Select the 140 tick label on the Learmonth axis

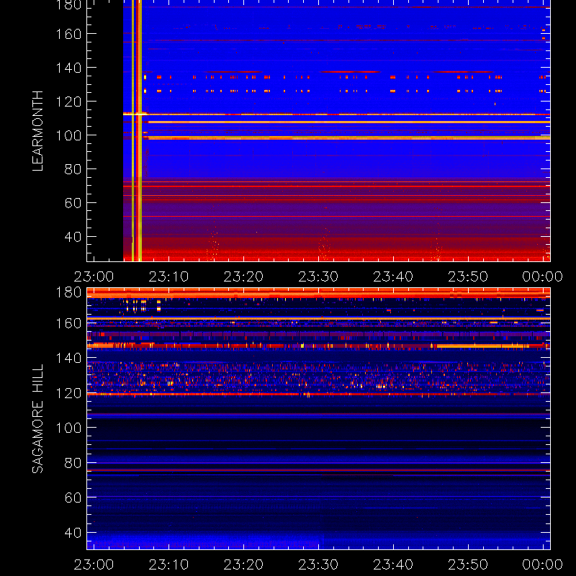(x=68, y=68)
